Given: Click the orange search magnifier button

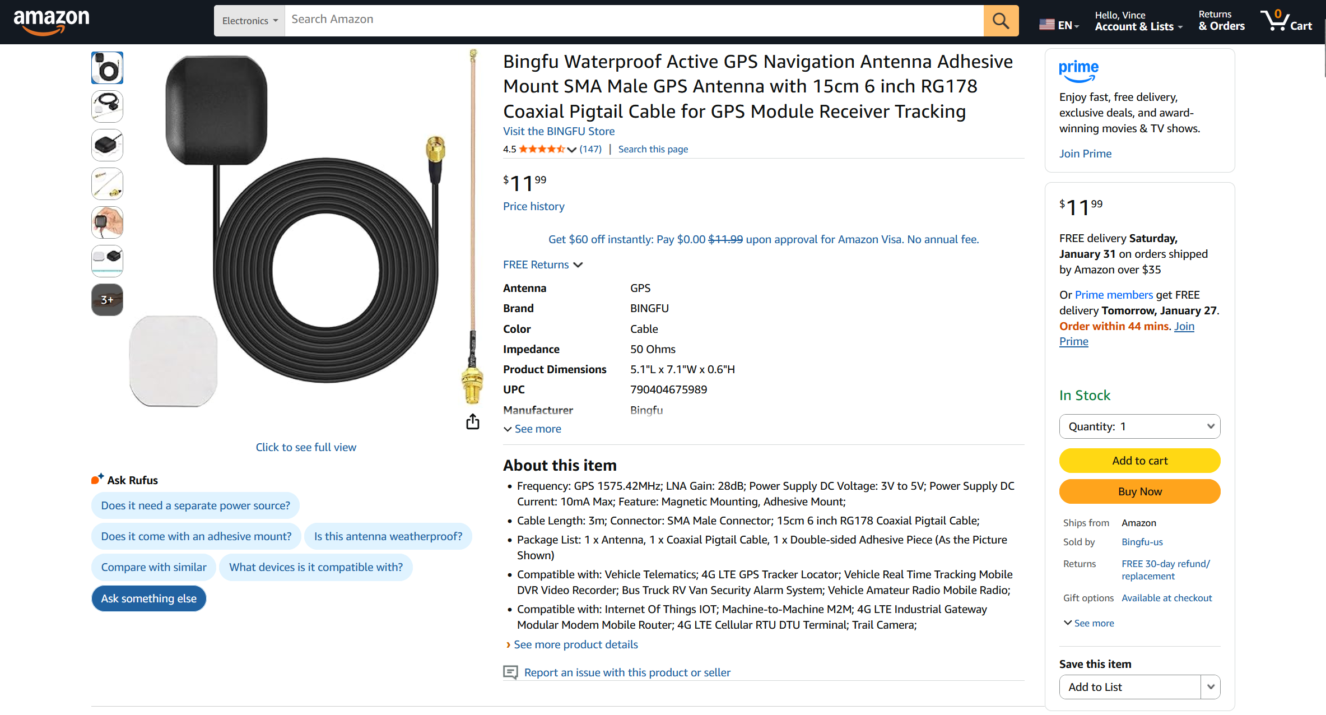Looking at the screenshot, I should tap(1001, 21).
